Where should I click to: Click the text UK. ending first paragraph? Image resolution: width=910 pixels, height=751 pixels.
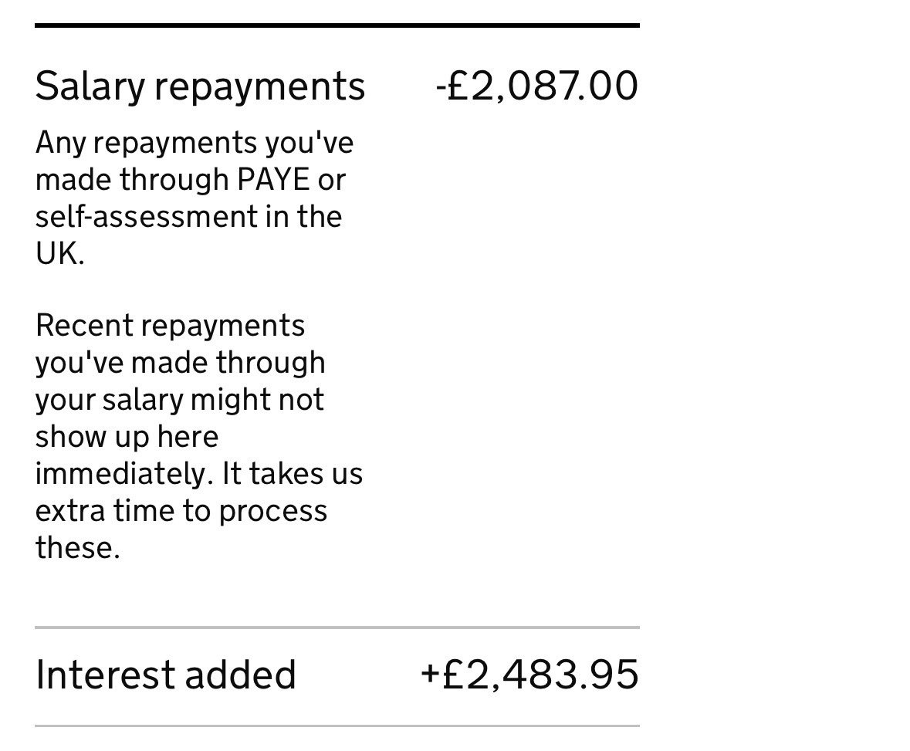(x=59, y=253)
